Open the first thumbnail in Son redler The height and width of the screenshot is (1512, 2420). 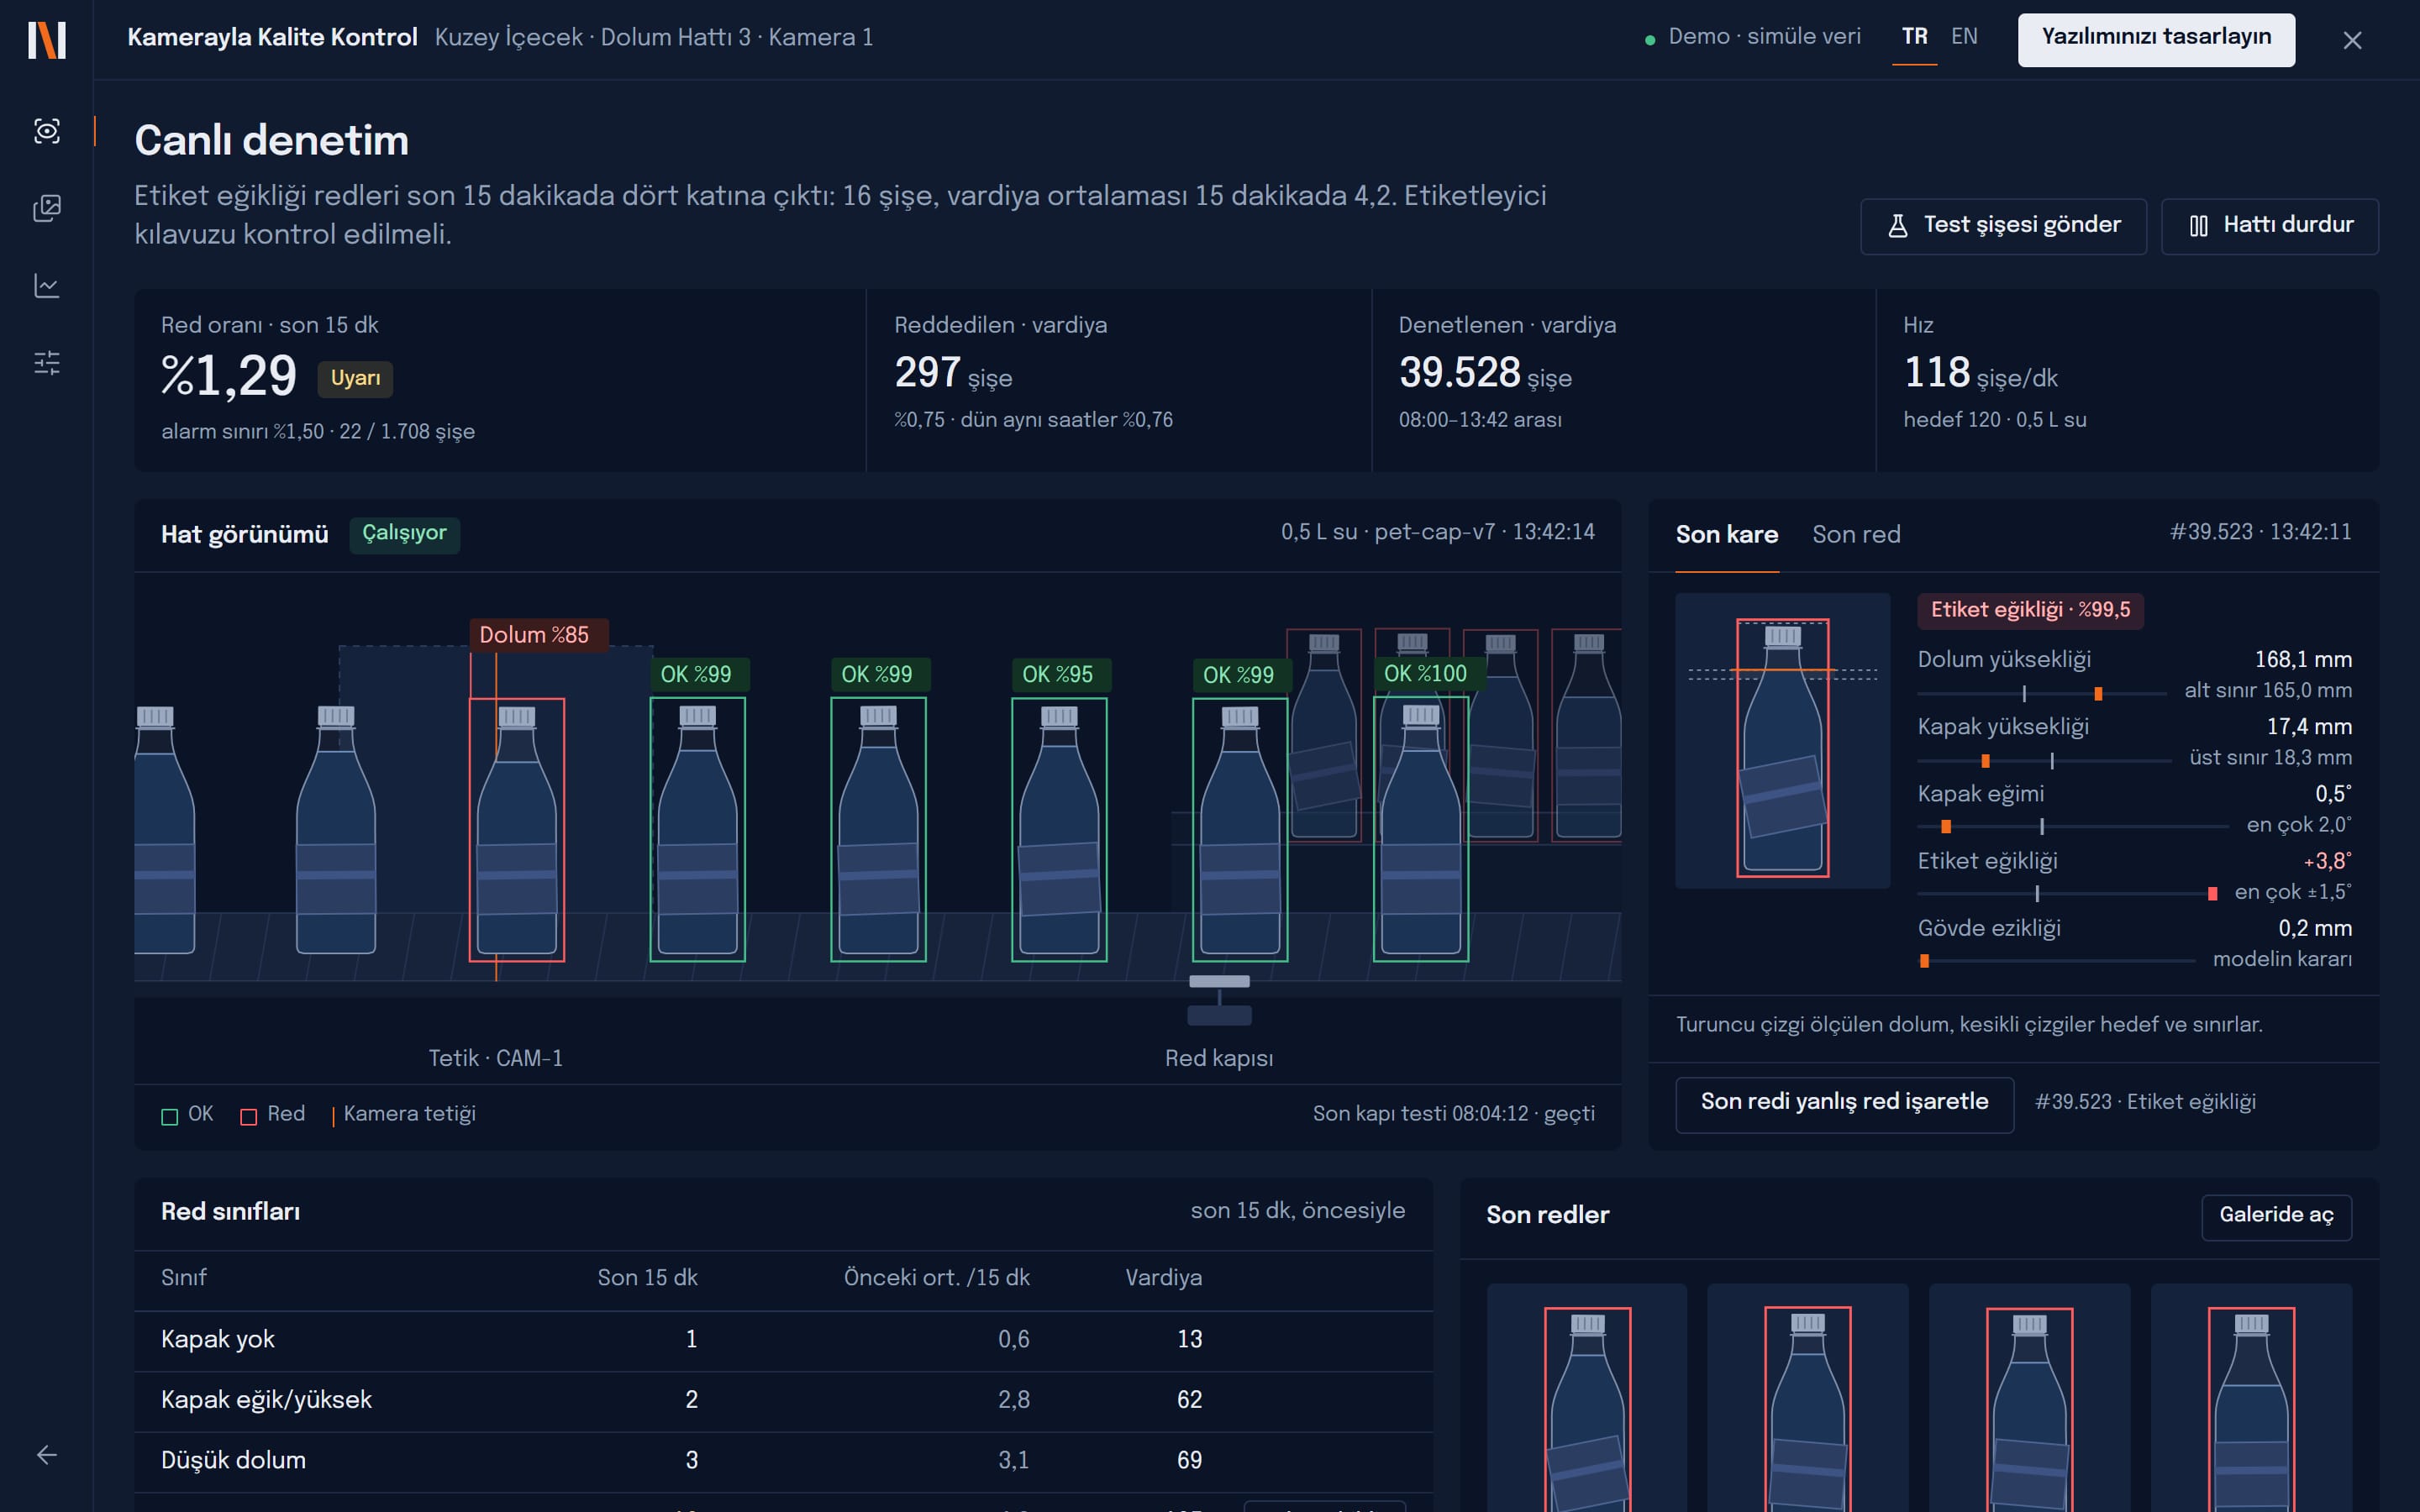[x=1587, y=1398]
